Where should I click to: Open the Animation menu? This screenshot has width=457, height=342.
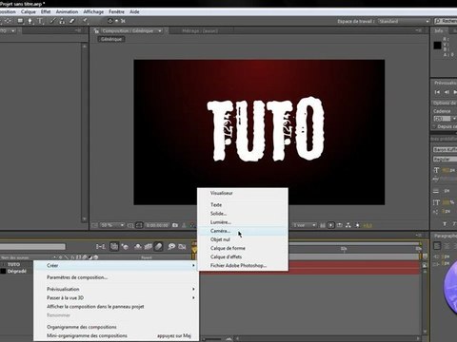[x=67, y=11]
